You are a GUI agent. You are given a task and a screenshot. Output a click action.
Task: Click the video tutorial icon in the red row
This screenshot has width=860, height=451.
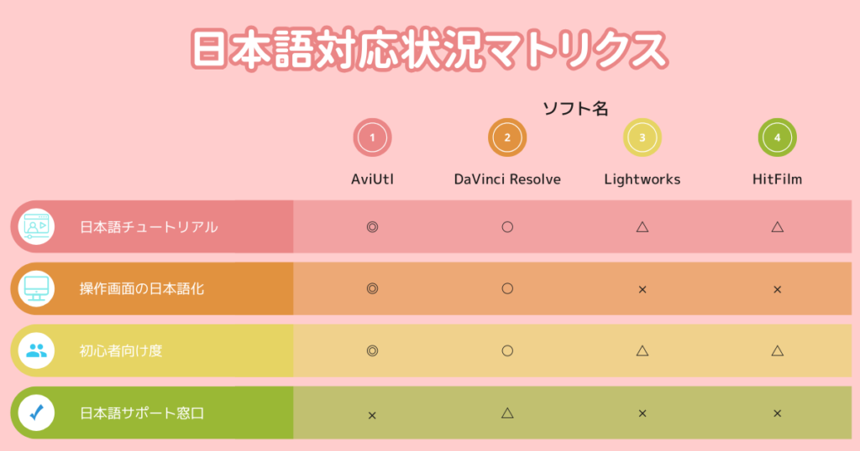[x=36, y=226]
